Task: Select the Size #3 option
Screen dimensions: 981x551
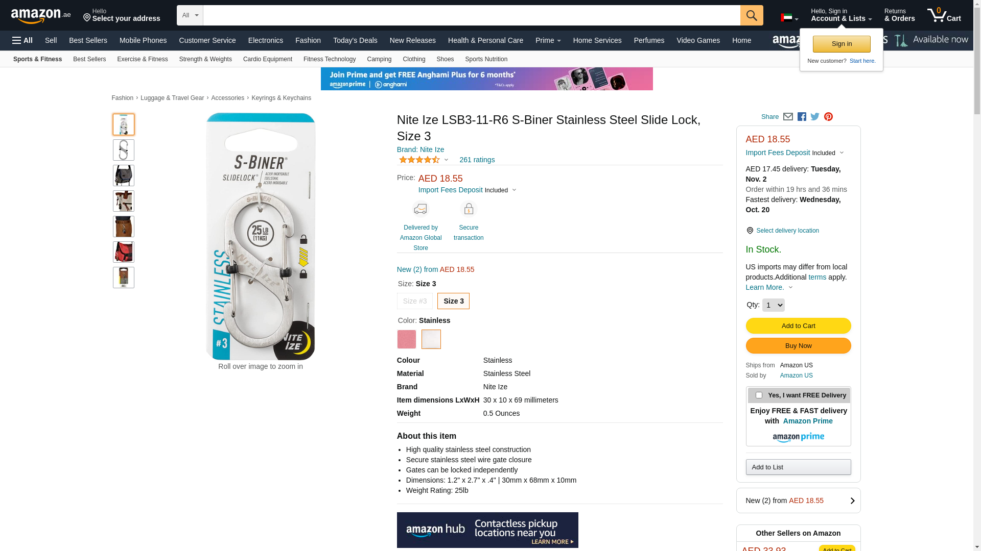Action: tap(414, 301)
